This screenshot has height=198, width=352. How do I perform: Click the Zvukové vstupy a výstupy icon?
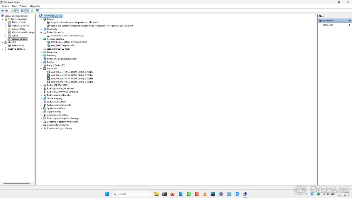[x=45, y=128]
